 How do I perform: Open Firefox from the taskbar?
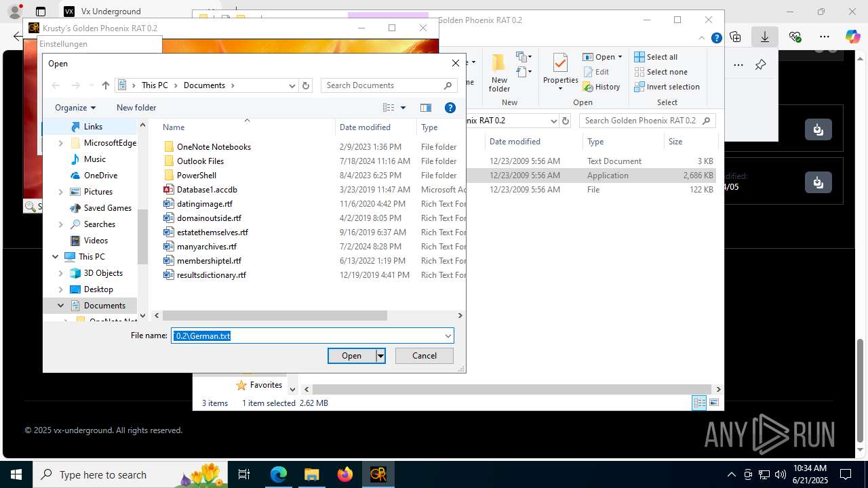point(345,474)
